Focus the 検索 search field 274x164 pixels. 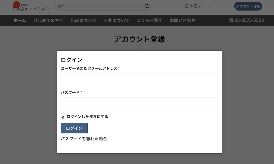point(100,6)
